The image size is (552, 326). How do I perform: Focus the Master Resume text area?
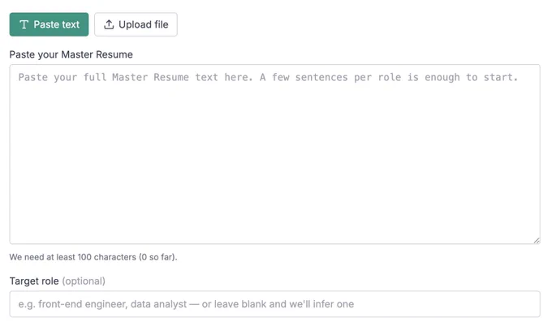pos(275,154)
